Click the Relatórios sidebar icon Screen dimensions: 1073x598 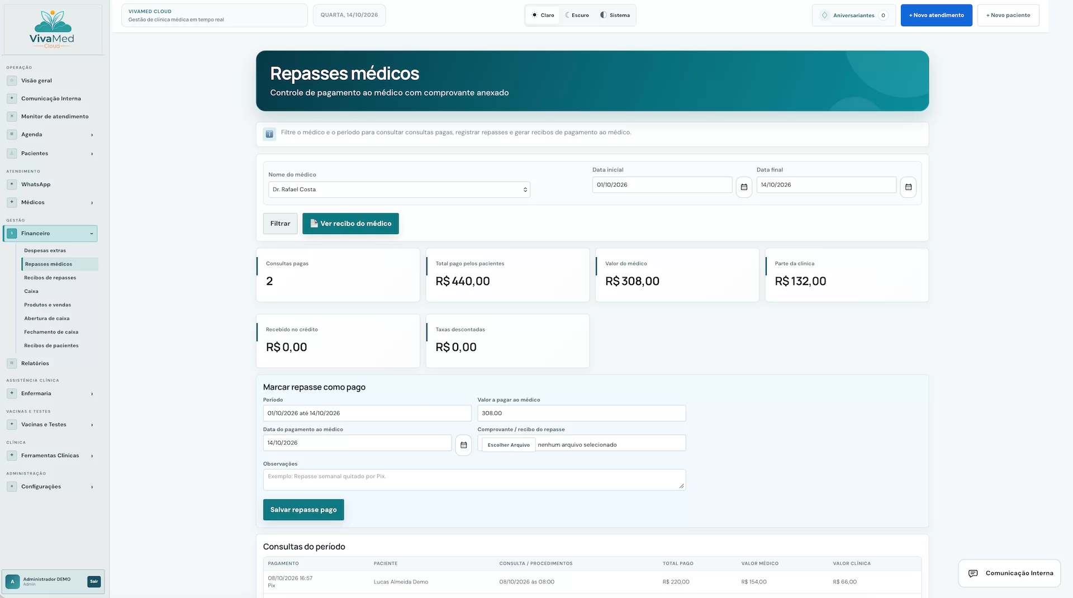[x=12, y=363]
